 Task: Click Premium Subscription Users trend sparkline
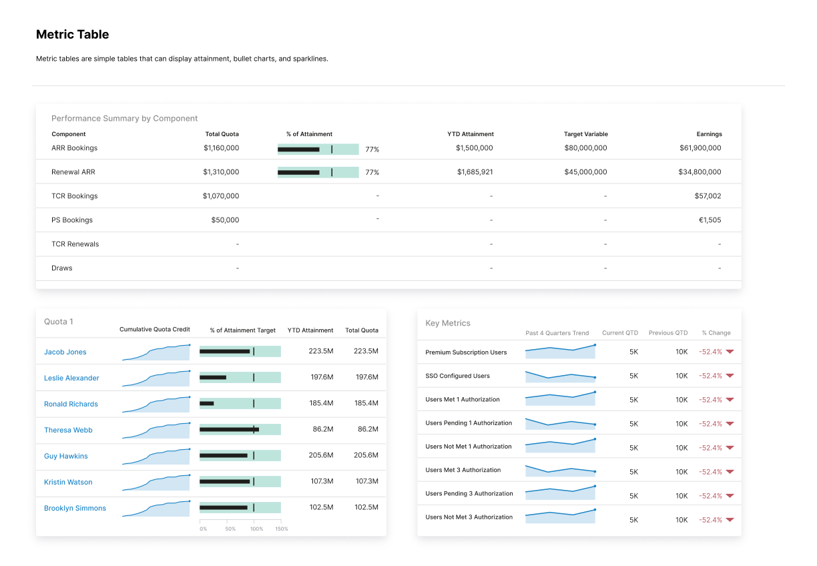(x=560, y=351)
